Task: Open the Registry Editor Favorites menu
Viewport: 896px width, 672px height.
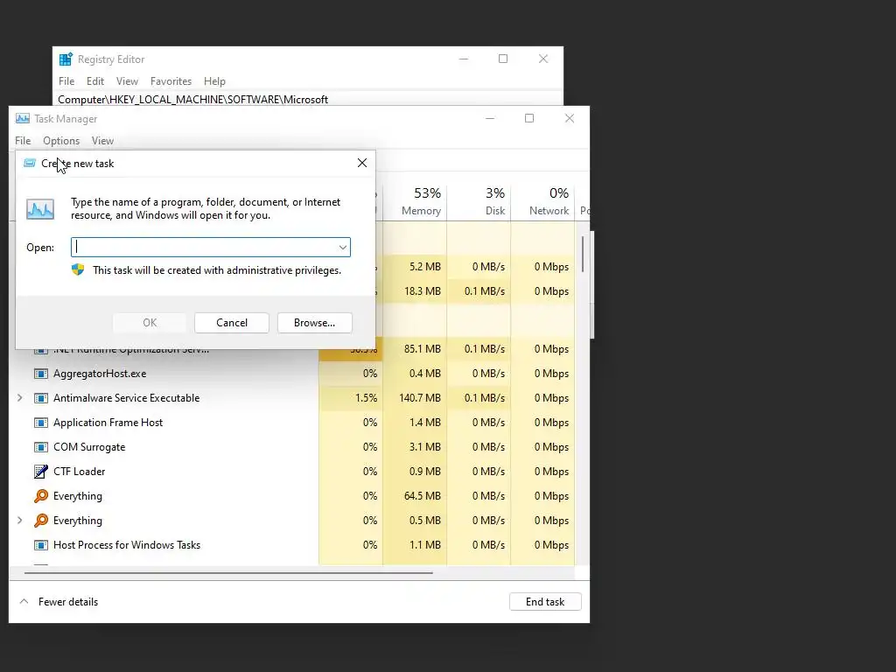Action: [x=171, y=81]
